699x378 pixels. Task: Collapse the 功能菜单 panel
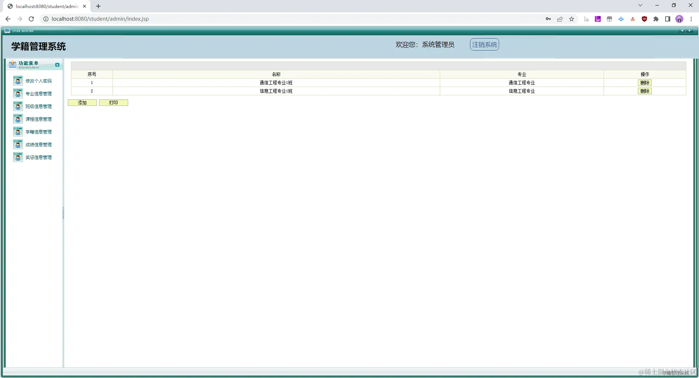tap(57, 65)
